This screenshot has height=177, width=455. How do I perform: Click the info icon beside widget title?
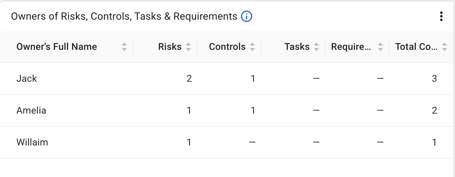(x=246, y=16)
